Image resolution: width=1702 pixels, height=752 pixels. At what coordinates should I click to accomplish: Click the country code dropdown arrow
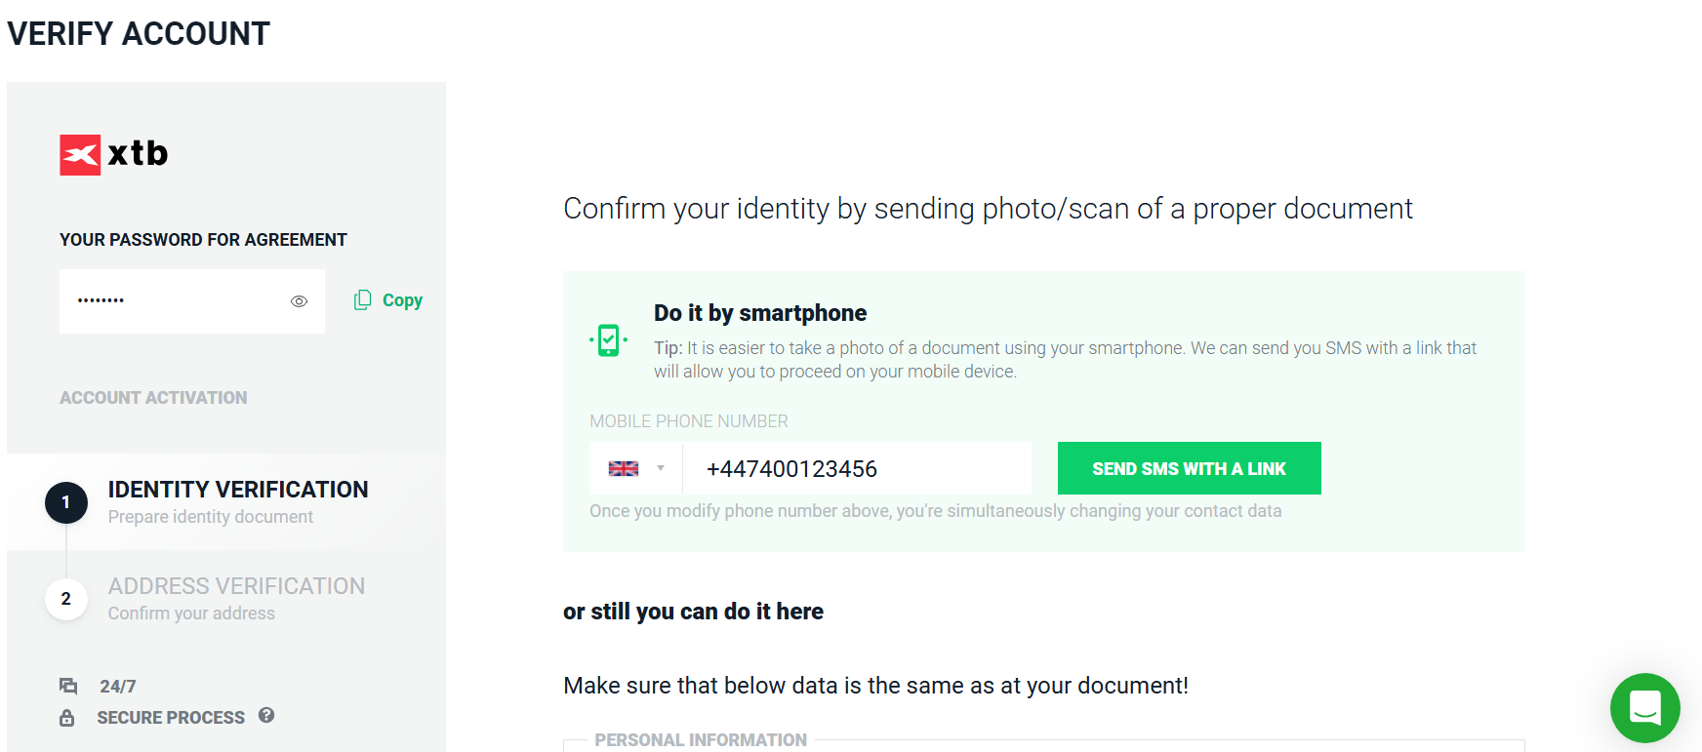coord(661,468)
